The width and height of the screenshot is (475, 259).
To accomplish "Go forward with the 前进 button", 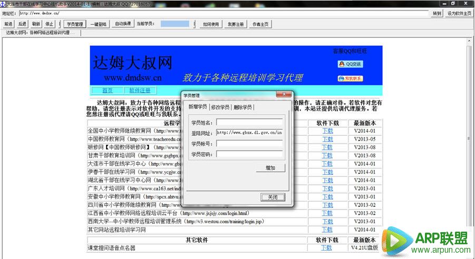I will [8, 24].
